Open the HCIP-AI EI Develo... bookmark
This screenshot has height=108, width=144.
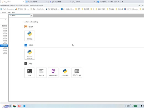tap(131, 9)
